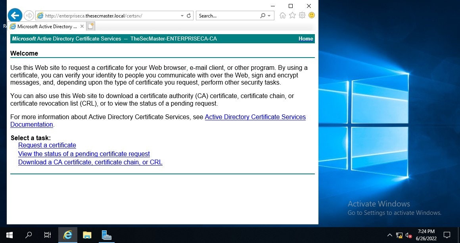This screenshot has width=460, height=243.
Task: Switch to Internet Explorer on taskbar
Action: tap(68, 235)
